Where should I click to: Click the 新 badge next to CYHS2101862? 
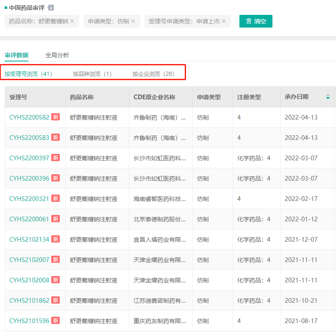[x=56, y=301]
